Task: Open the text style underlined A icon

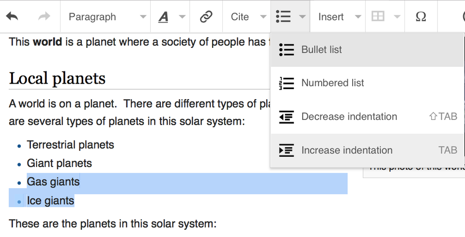Action: pos(163,17)
